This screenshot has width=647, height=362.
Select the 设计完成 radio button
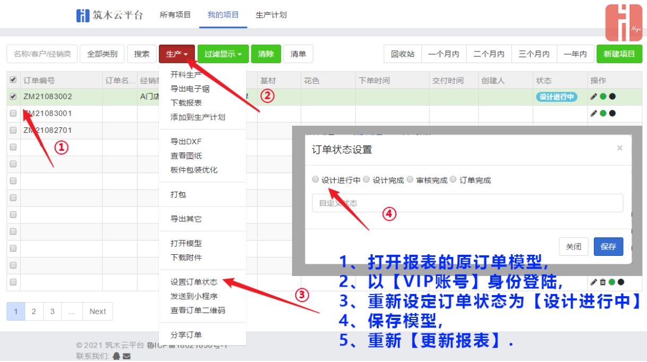(x=365, y=179)
